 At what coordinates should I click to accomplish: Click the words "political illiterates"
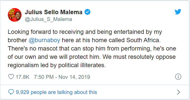[82, 65]
